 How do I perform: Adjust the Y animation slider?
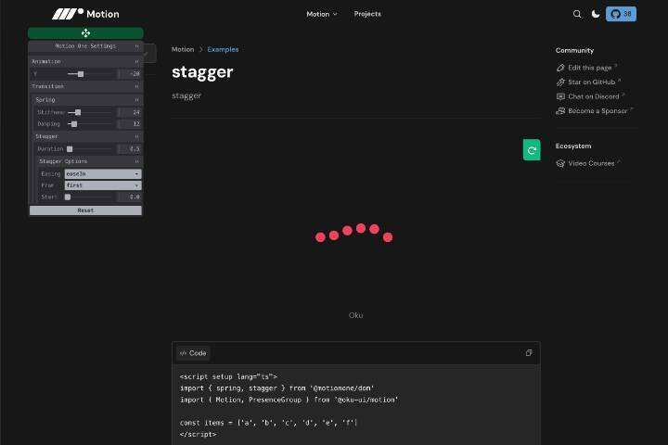click(x=91, y=74)
